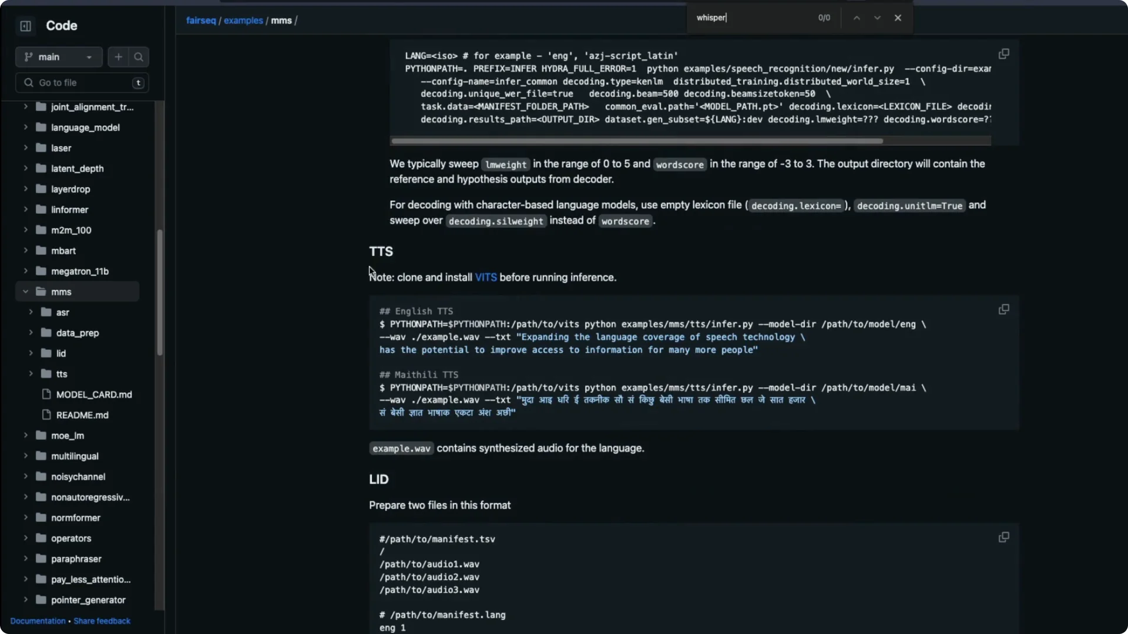Open the VITS link

tap(486, 277)
